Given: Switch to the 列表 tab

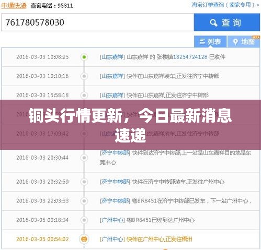Looking at the screenshot, I should click(210, 42).
